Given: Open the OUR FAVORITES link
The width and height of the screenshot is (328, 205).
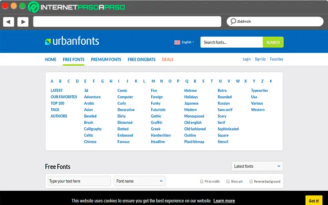Looking at the screenshot, I should 64,97.
